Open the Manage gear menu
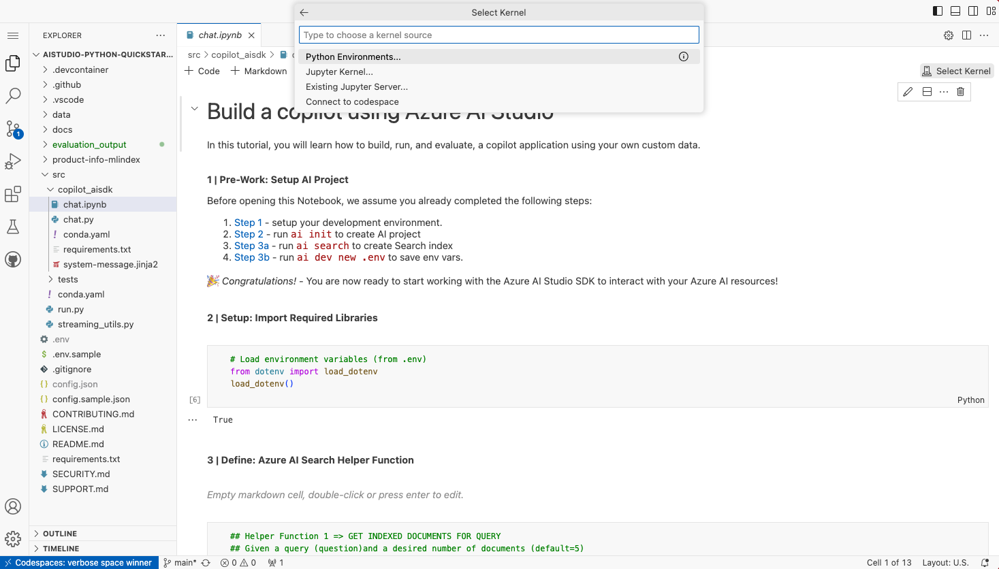The width and height of the screenshot is (999, 569). point(13,539)
